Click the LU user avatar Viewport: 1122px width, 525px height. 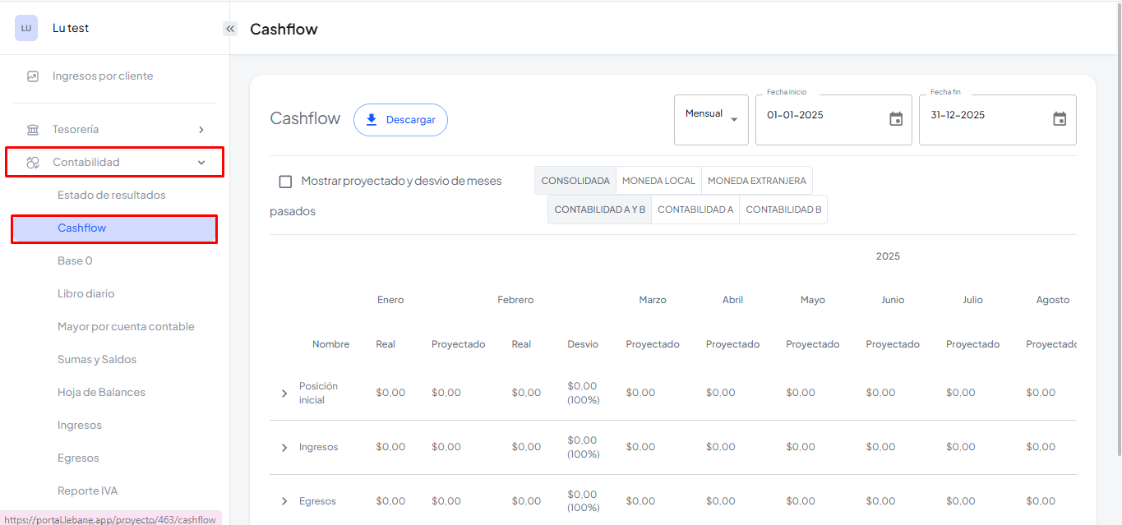[x=26, y=28]
